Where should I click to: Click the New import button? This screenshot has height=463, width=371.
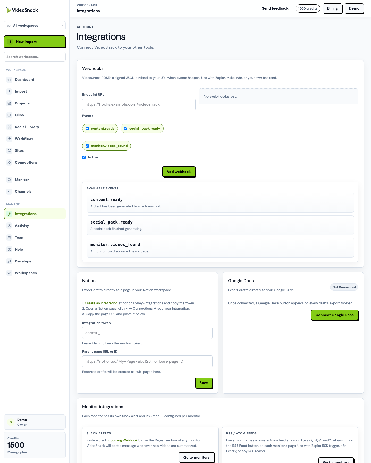click(x=35, y=42)
